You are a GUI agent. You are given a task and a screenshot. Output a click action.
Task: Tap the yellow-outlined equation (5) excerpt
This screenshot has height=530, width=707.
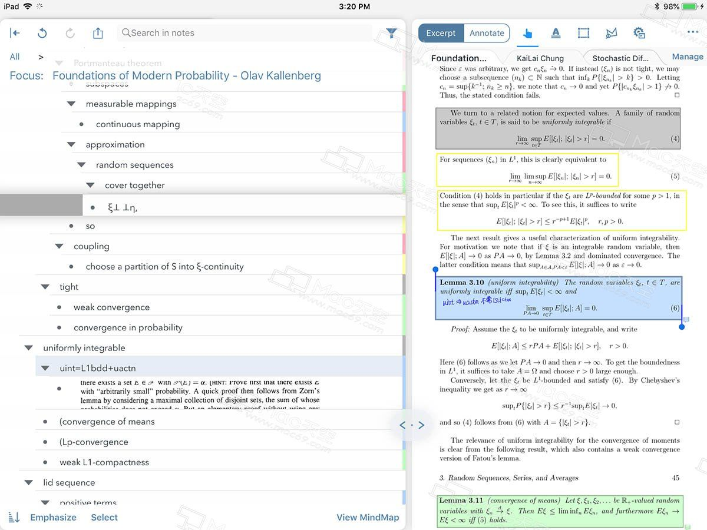point(528,170)
